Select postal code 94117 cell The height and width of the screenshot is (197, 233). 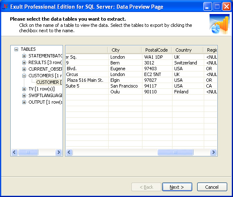coord(157,86)
